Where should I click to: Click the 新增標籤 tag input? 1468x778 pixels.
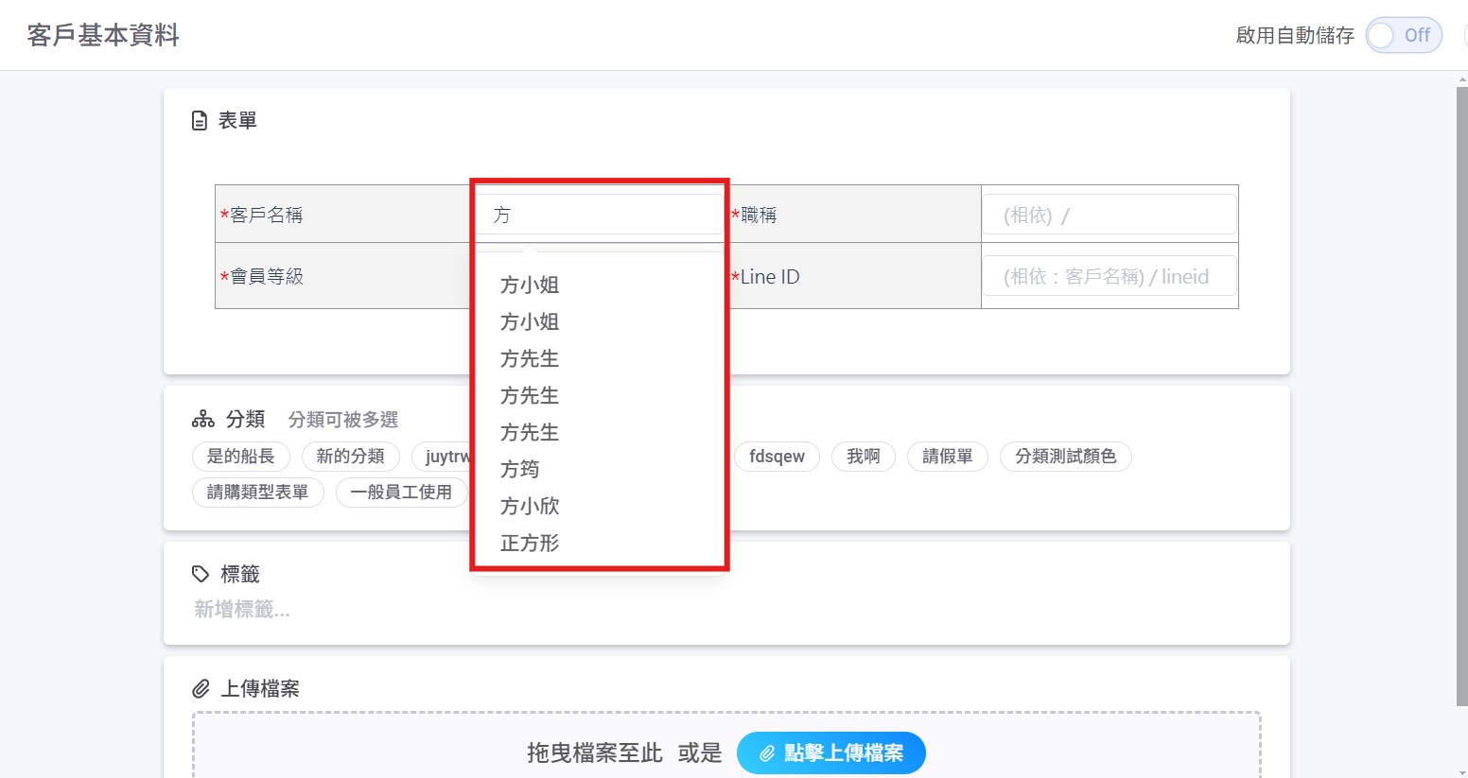point(242,610)
